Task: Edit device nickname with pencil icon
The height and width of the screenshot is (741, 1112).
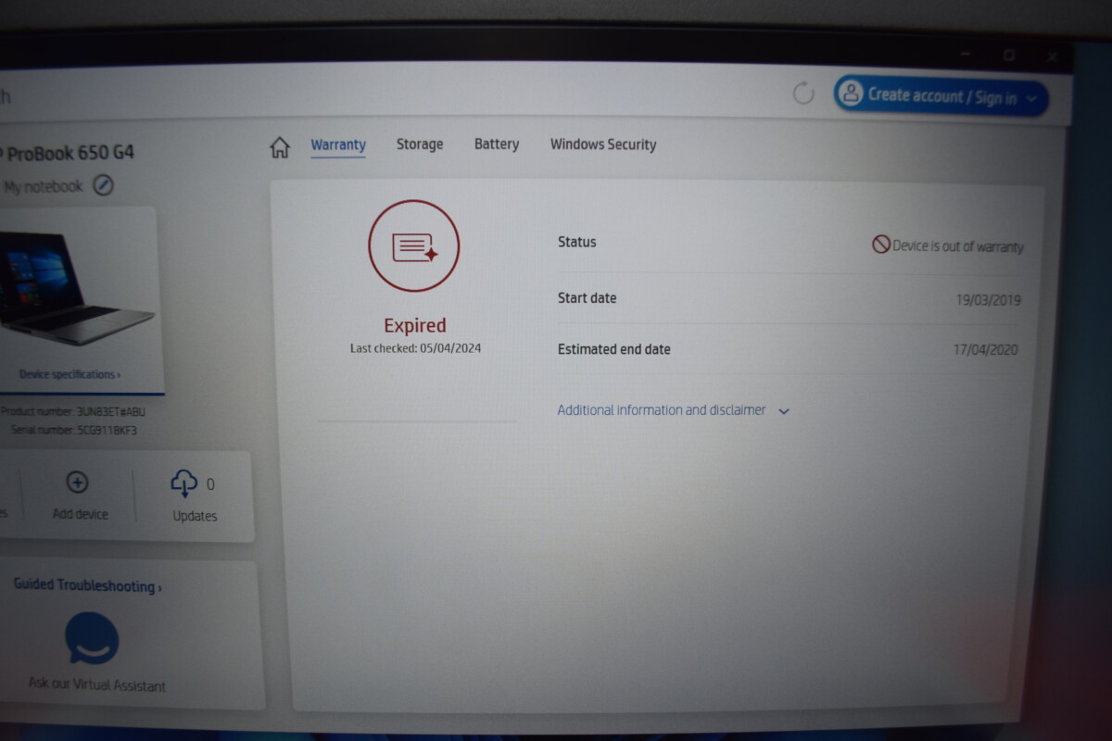Action: (103, 186)
